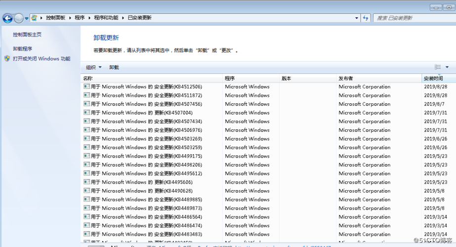The width and height of the screenshot is (456, 247).
Task: Open recent pages dropdown next to Forward
Action: tap(27, 19)
